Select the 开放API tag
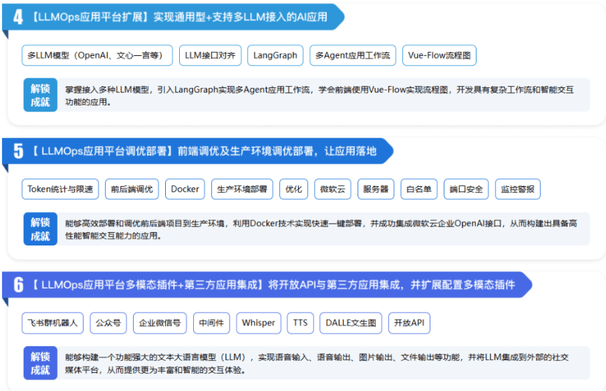The height and width of the screenshot is (391, 606). click(x=409, y=322)
